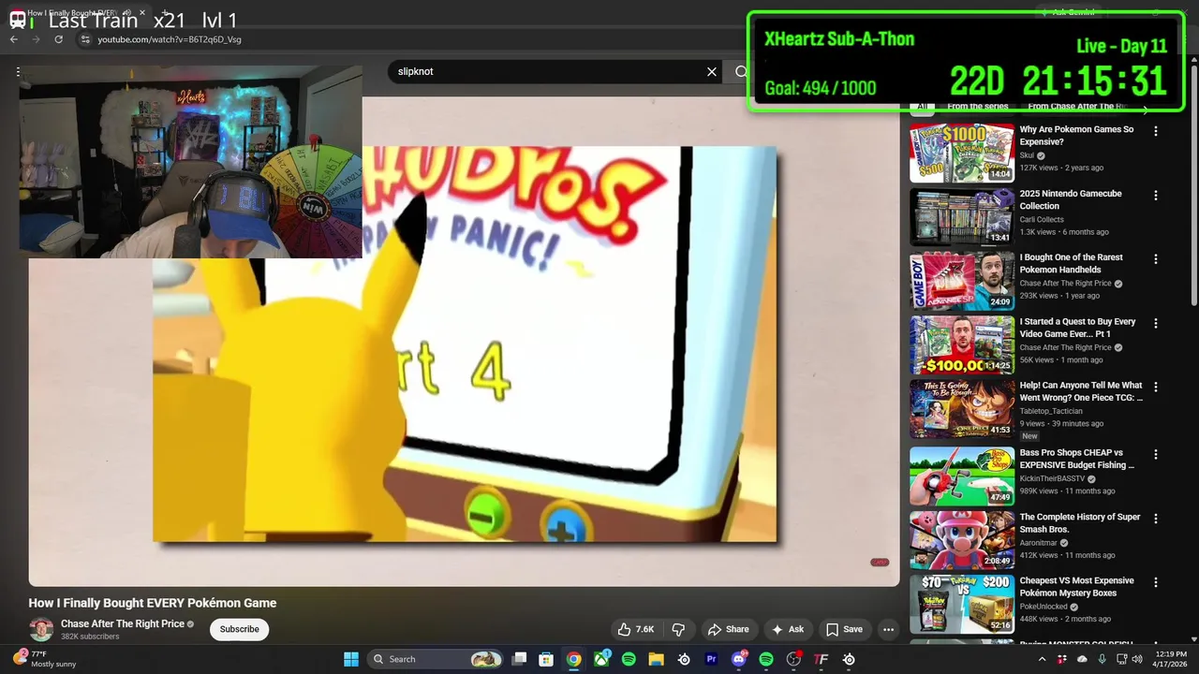The width and height of the screenshot is (1199, 674).
Task: Click the search box containing slipknot
Action: click(548, 71)
